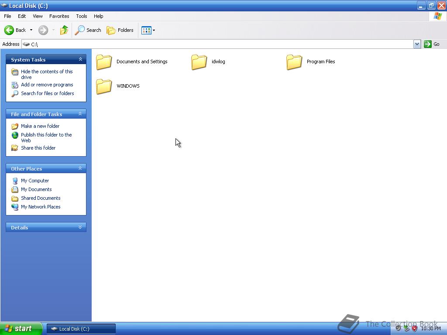Collapse the File and Folder Tasks panel
The height and width of the screenshot is (335, 447).
pos(80,114)
